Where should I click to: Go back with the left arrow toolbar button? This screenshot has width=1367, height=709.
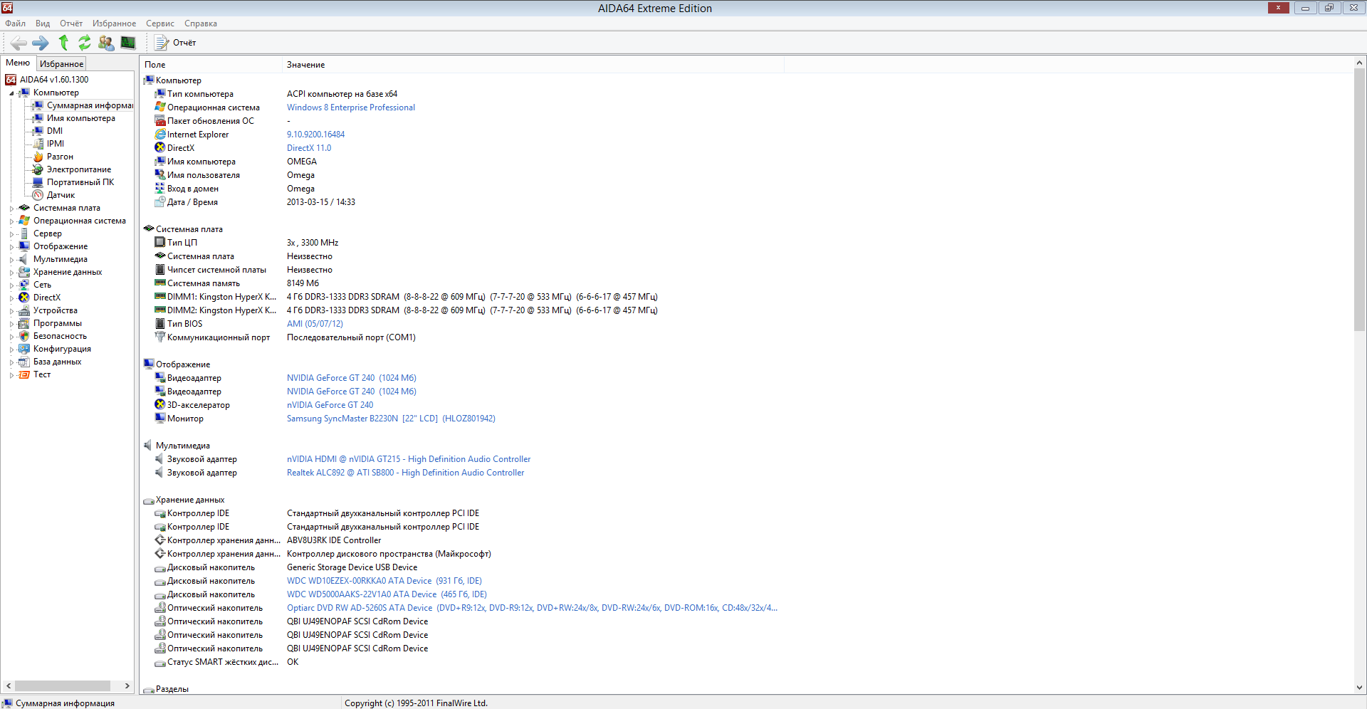(x=19, y=43)
